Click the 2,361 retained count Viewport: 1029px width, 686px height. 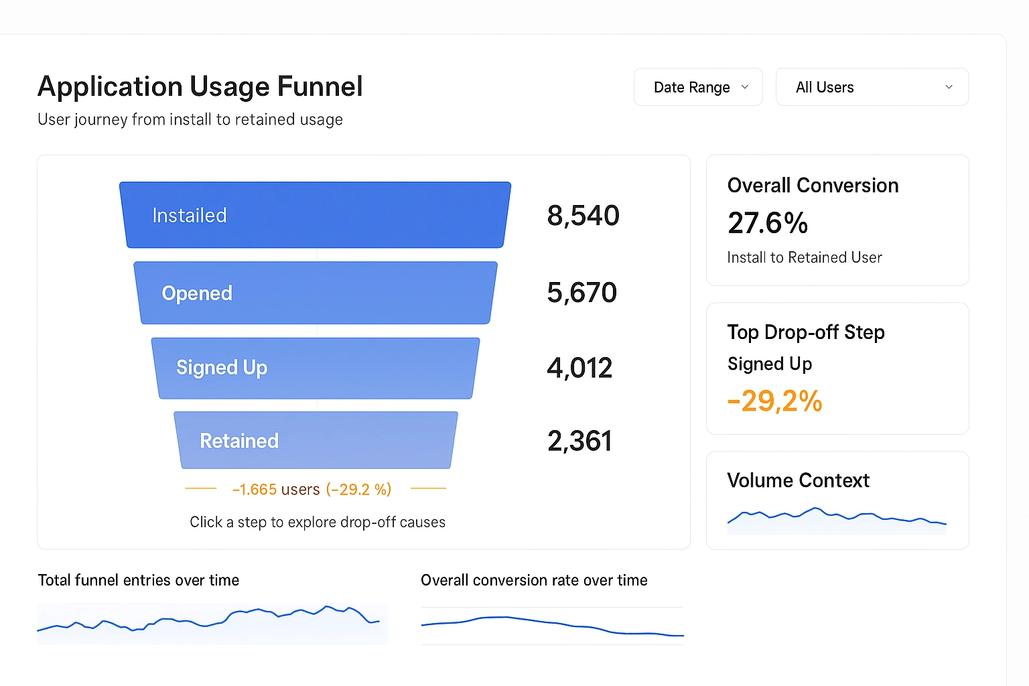tap(579, 440)
